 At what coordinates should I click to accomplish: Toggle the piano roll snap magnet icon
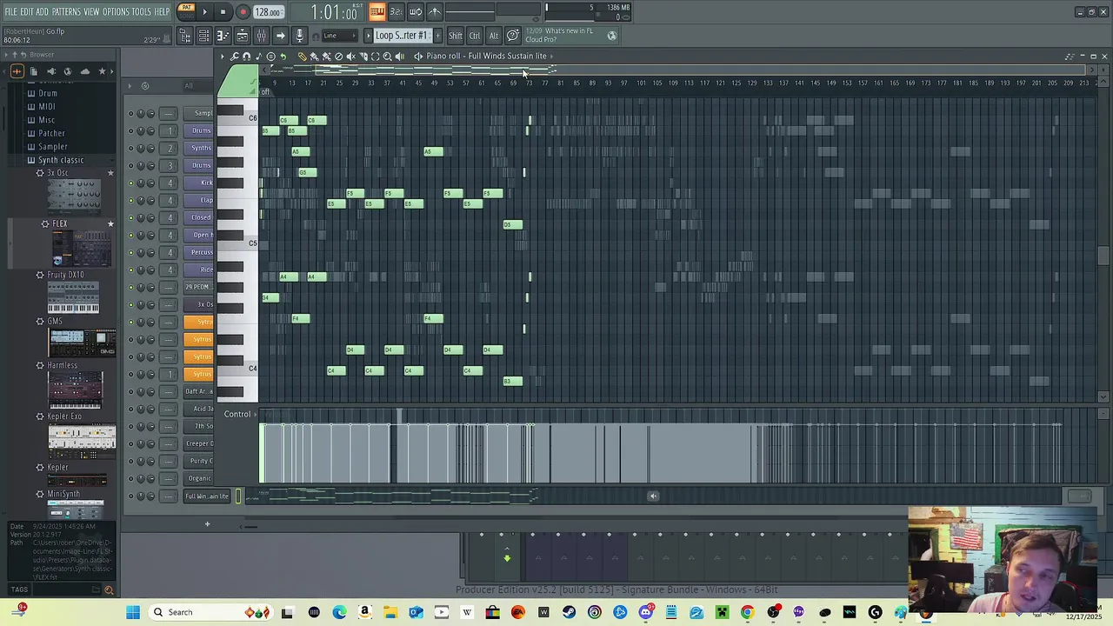(247, 57)
